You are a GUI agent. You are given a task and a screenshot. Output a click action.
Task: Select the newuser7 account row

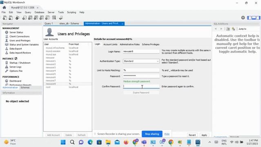68,81
